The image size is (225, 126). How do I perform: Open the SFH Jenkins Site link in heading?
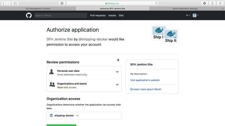pyautogui.click(x=59, y=39)
